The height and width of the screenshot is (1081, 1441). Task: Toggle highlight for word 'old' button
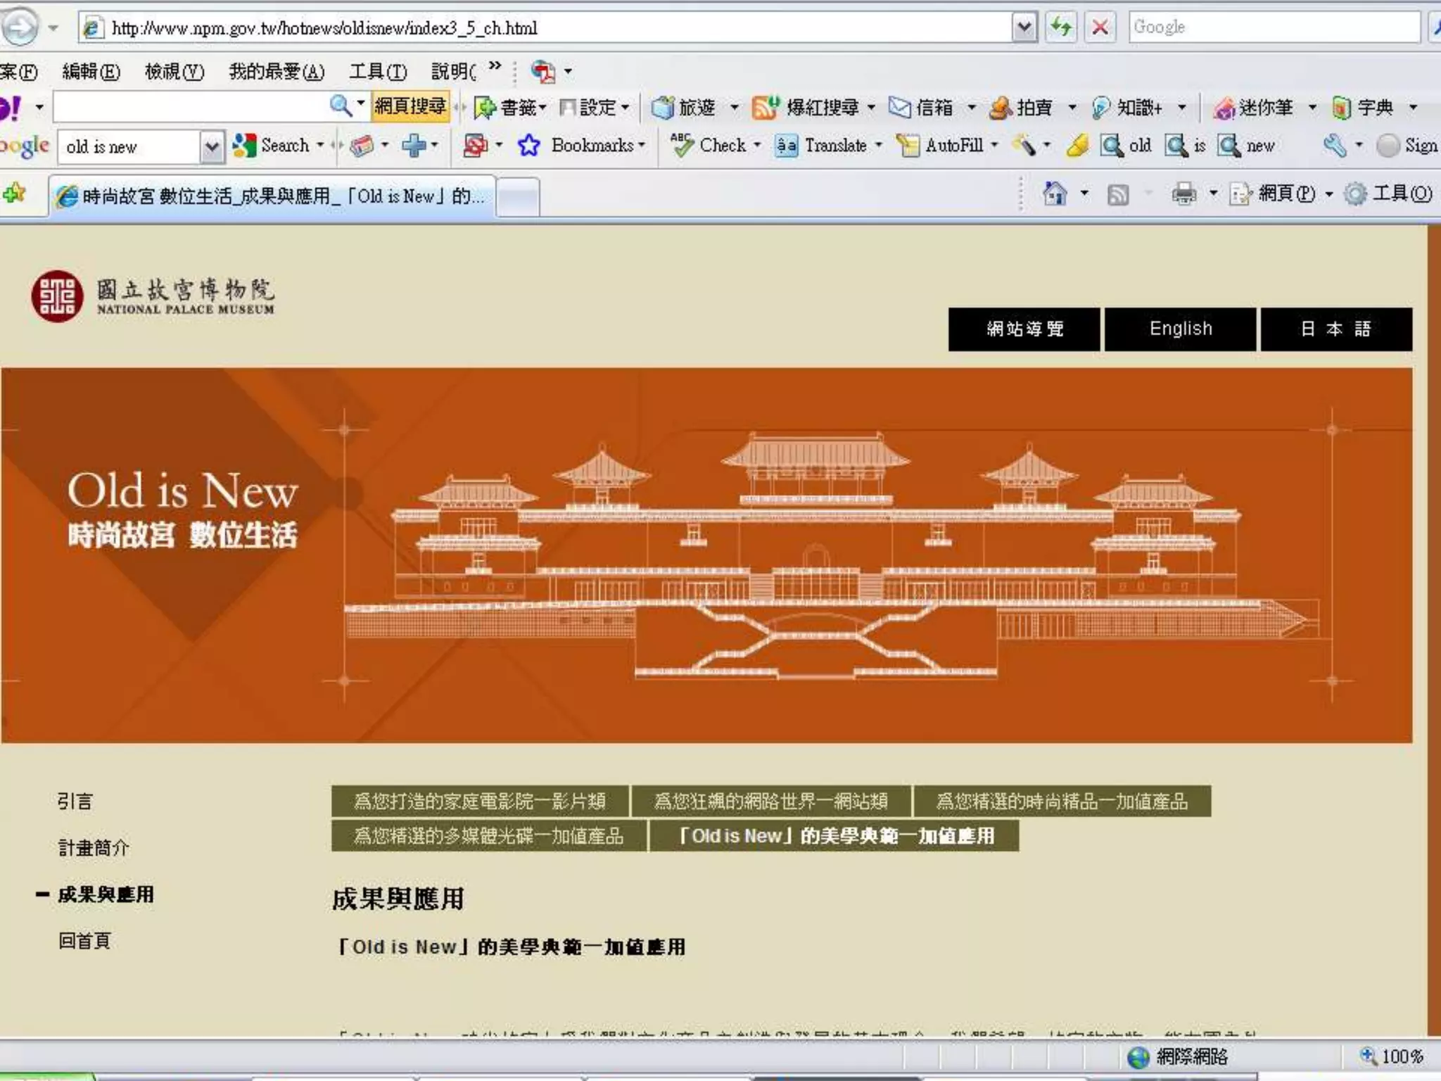point(1126,146)
